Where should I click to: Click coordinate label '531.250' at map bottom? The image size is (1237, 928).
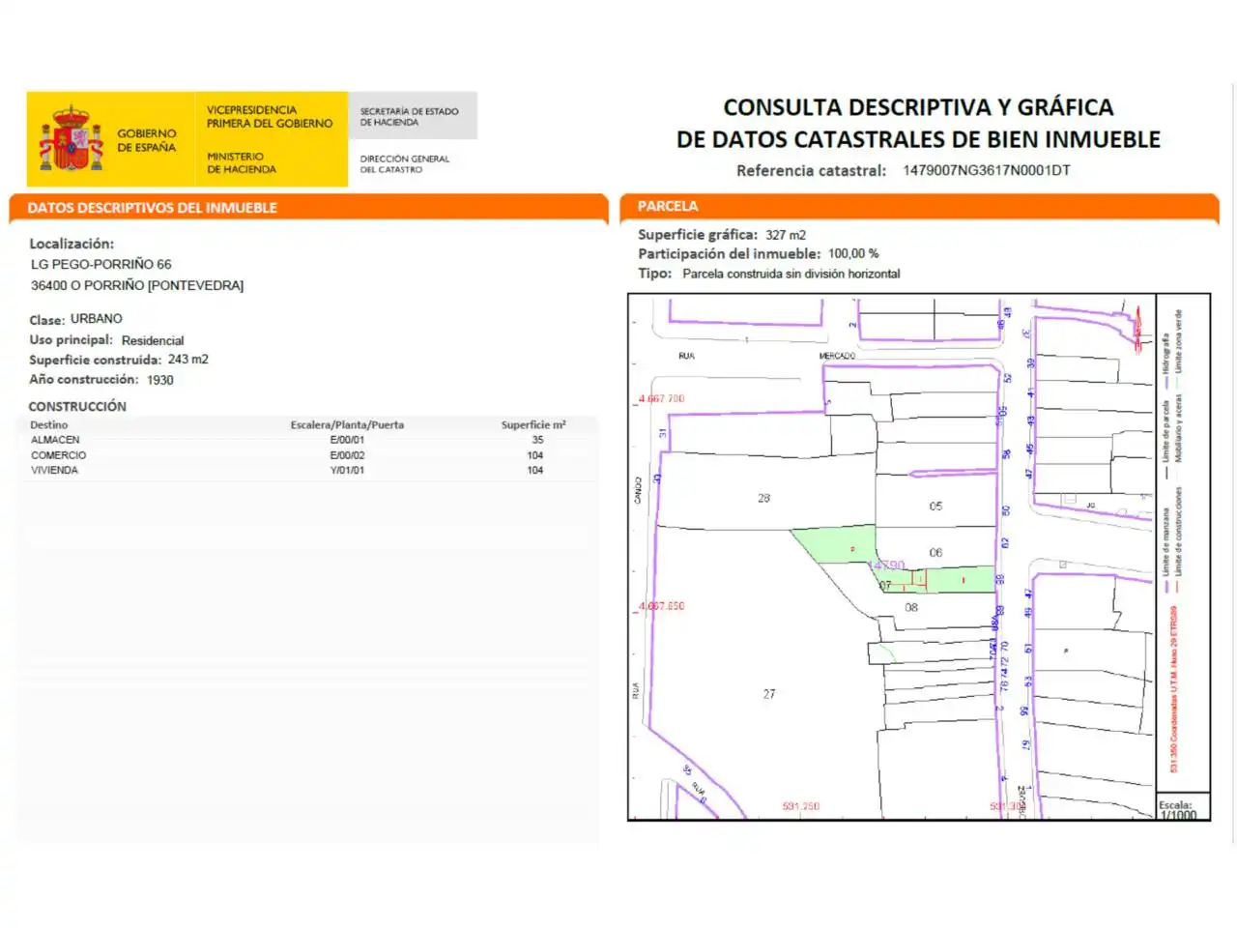pyautogui.click(x=800, y=806)
